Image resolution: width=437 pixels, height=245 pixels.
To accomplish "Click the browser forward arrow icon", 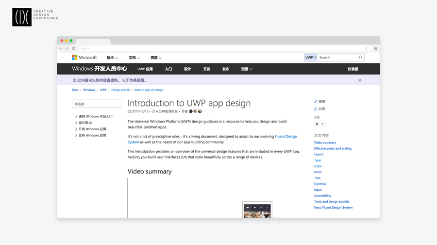I will coord(67,48).
